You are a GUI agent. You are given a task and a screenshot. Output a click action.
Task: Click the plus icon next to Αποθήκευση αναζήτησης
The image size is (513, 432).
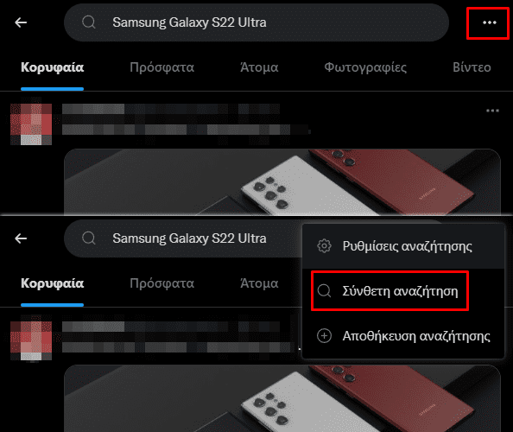(x=324, y=336)
